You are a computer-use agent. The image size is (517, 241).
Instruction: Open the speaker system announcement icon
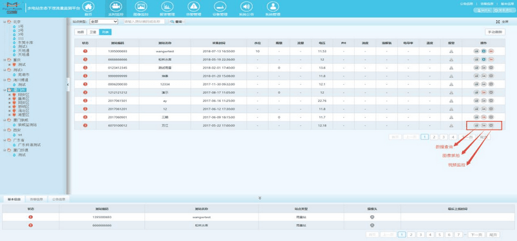point(246,6)
